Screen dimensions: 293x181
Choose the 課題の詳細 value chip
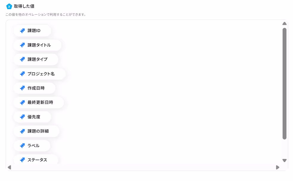coord(36,131)
